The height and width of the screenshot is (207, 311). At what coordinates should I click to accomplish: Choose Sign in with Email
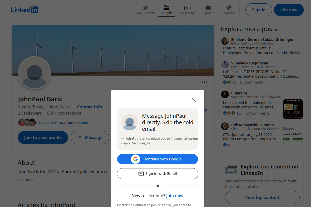pyautogui.click(x=158, y=174)
